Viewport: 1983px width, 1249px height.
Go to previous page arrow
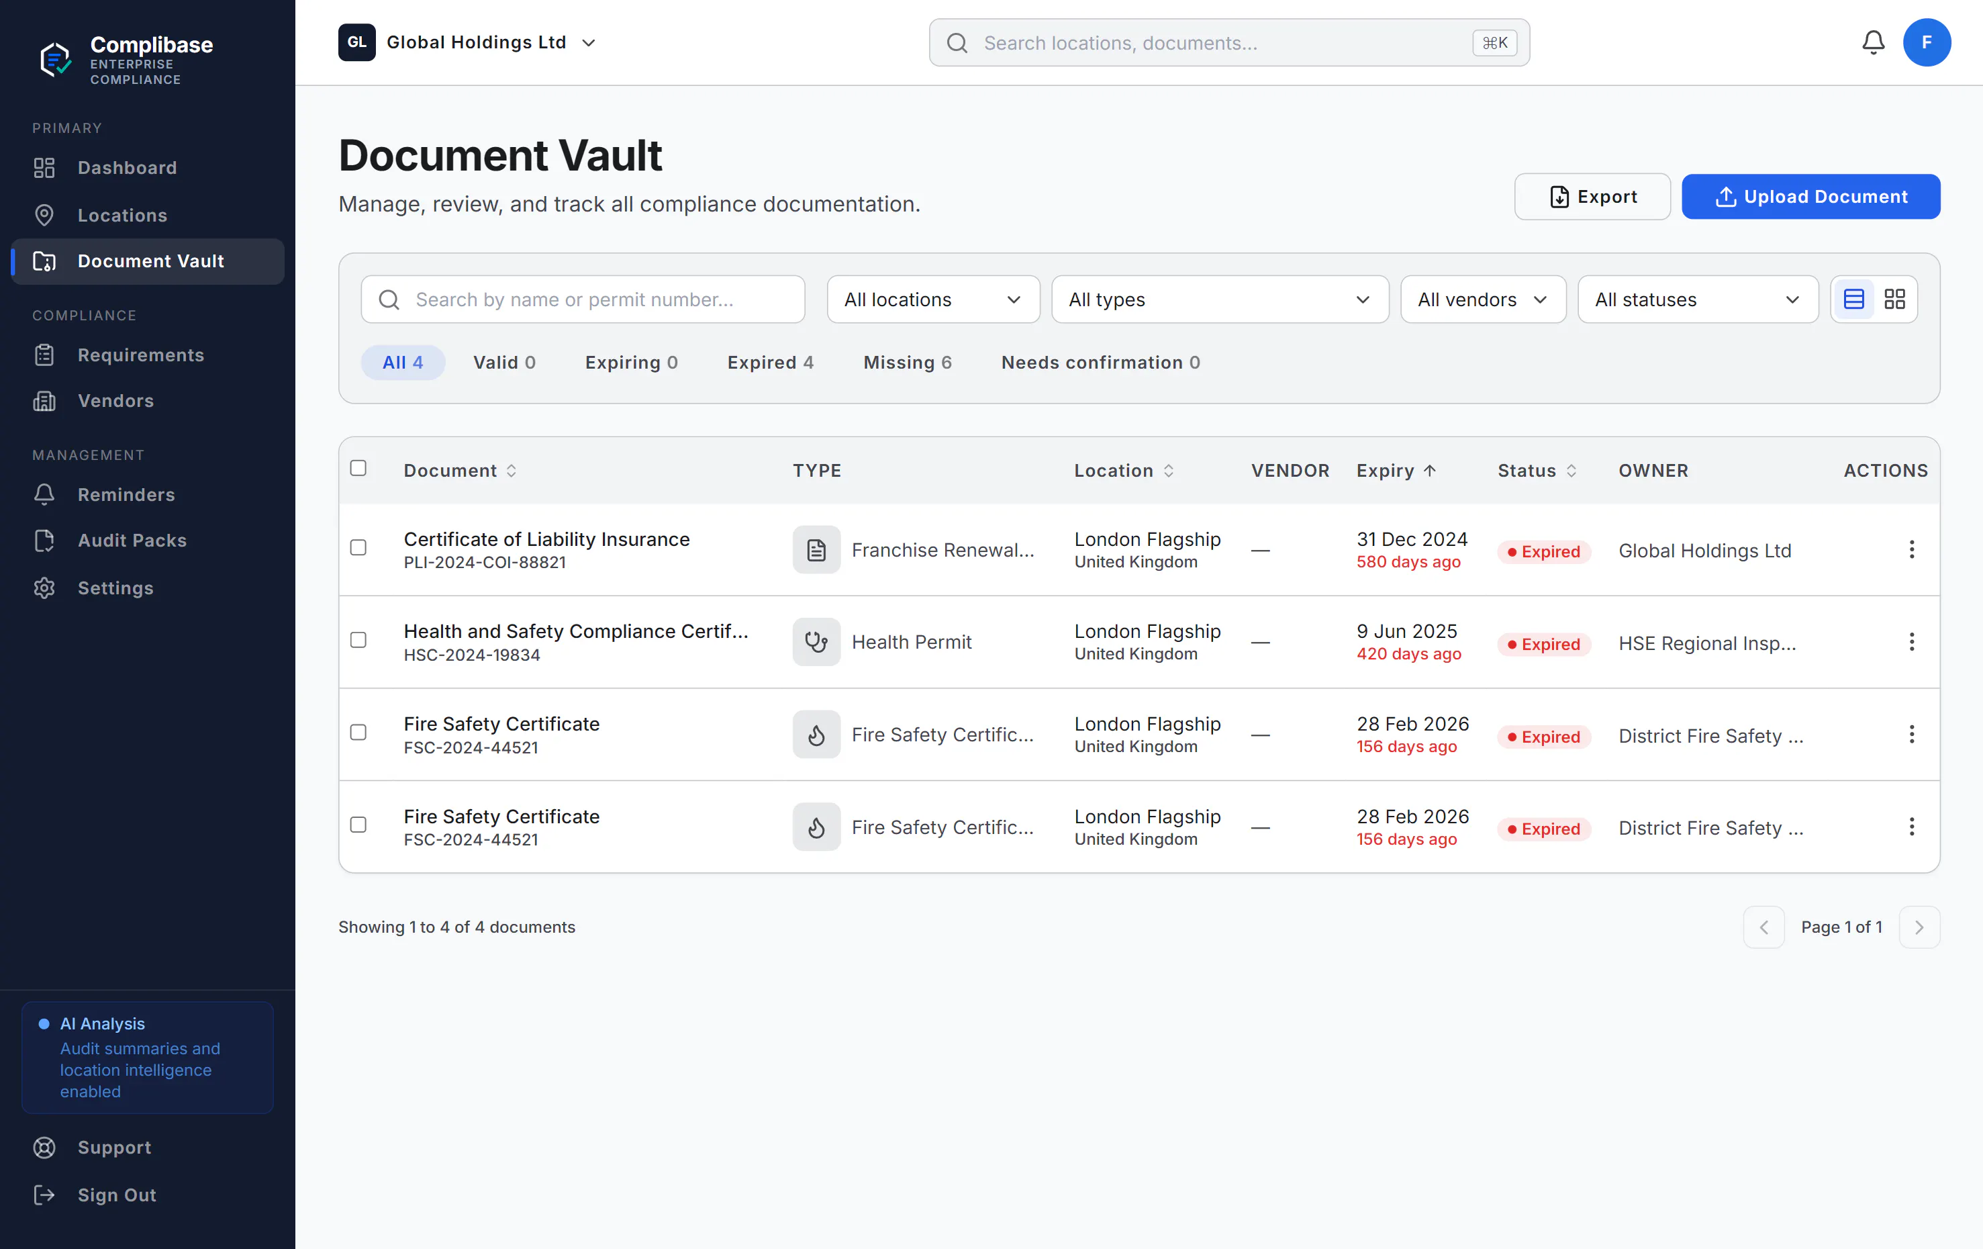click(x=1763, y=927)
